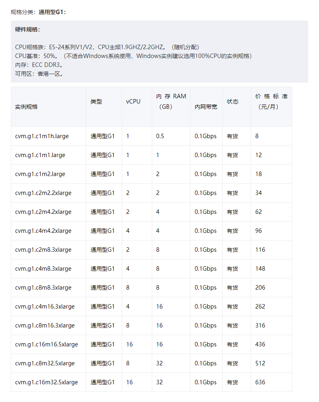
Task: Click price 8 in c1m1h.large row
Action: tap(257, 136)
